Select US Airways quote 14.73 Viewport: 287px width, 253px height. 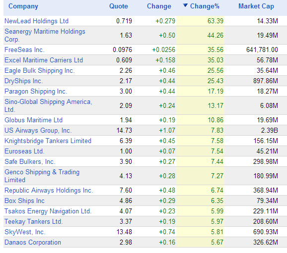[x=124, y=130]
